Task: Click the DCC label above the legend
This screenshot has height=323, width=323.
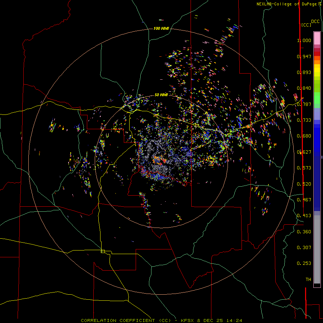Action: [315, 22]
